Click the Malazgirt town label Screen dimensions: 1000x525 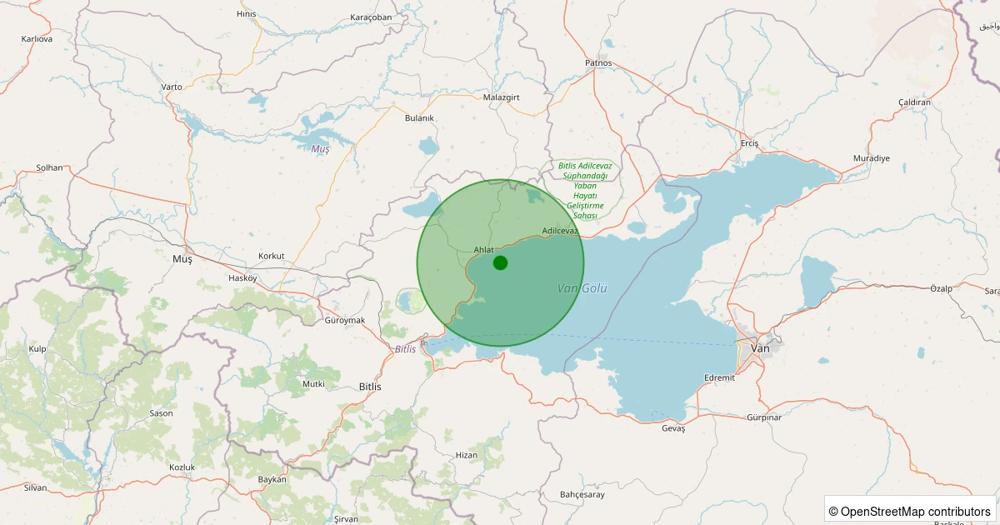502,97
